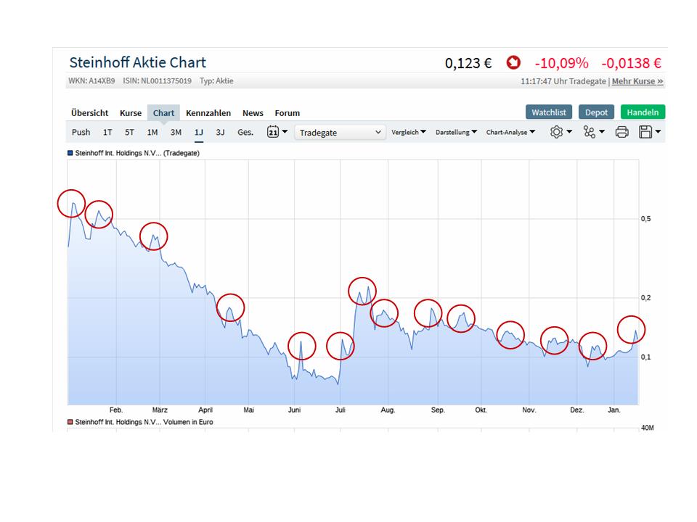Click the print chart icon

621,132
